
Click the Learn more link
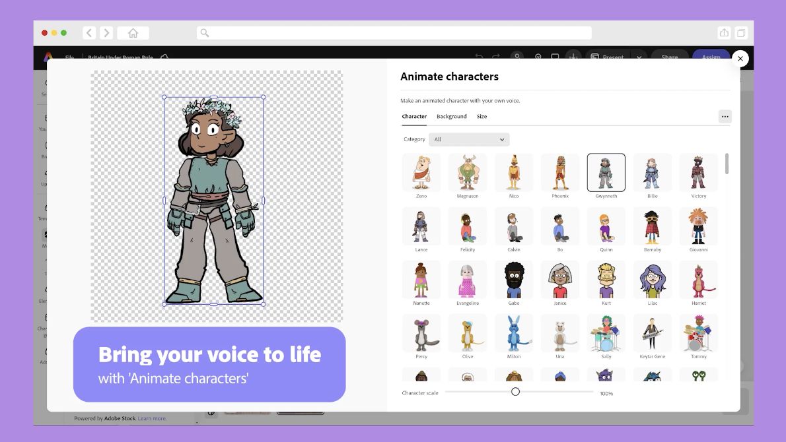click(x=152, y=418)
